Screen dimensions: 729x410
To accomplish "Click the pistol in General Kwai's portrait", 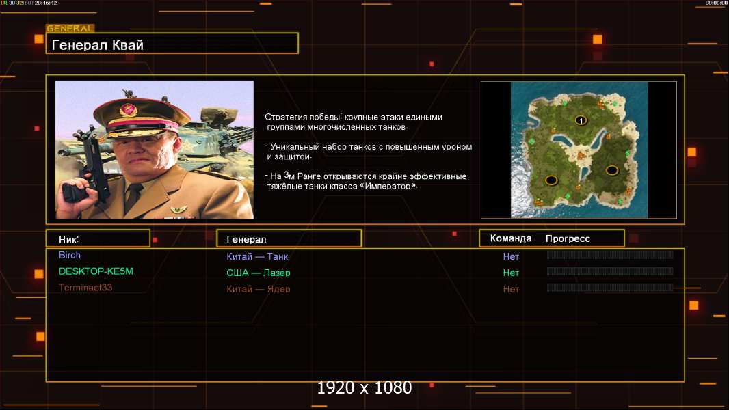I will click(88, 168).
